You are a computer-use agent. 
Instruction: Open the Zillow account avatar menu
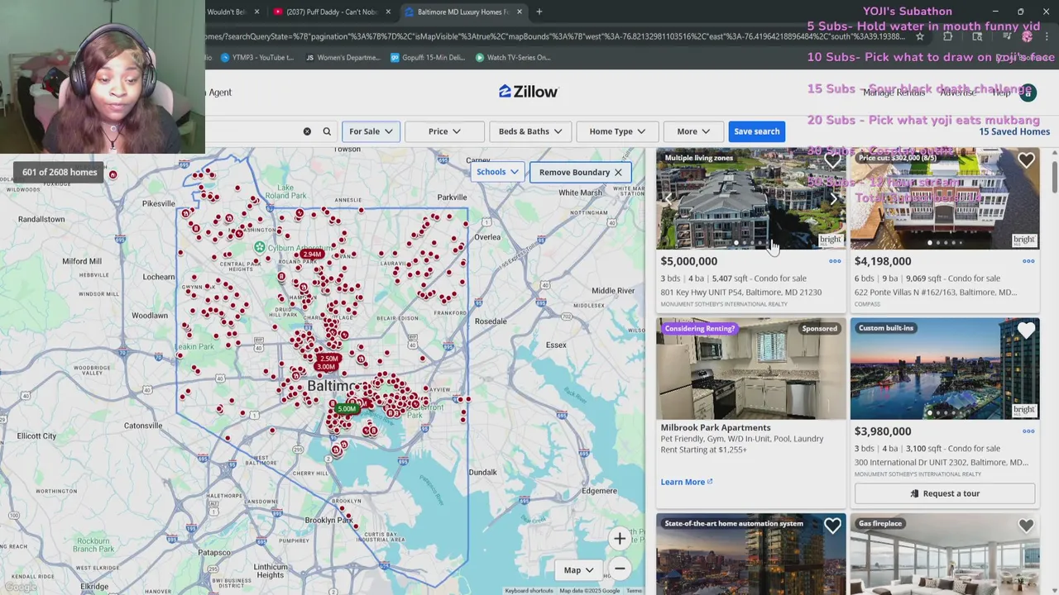pyautogui.click(x=1028, y=93)
